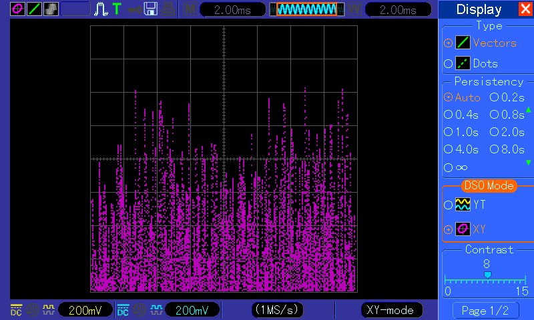Click the 1MS/s sample rate readout
This screenshot has width=534, height=320.
(x=277, y=309)
